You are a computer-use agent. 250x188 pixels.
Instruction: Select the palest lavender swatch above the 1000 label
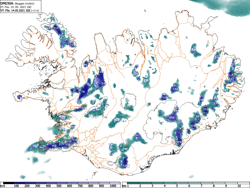click(x=115, y=183)
